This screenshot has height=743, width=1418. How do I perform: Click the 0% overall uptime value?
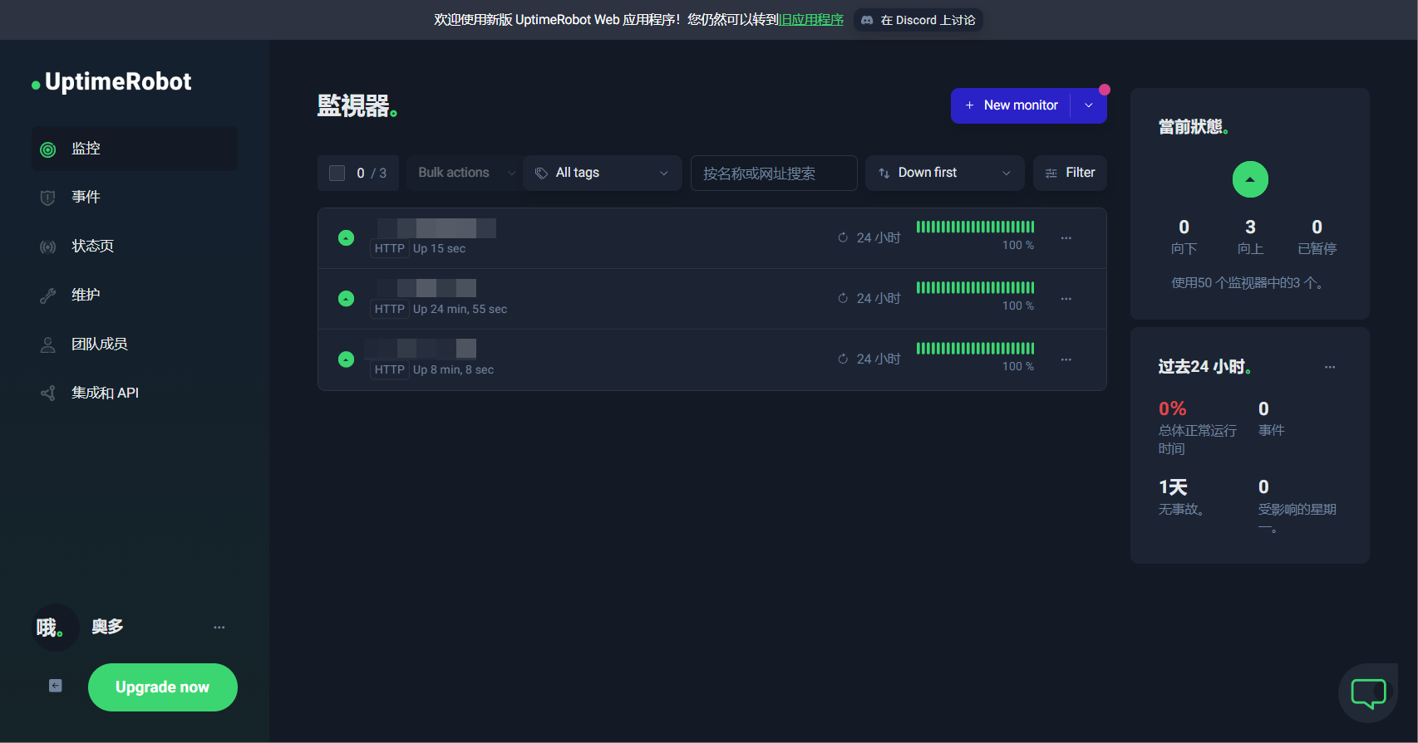pos(1173,408)
